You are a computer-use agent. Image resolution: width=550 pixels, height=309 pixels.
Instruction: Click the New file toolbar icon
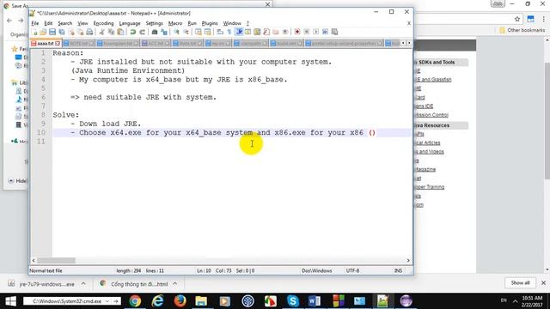34,33
